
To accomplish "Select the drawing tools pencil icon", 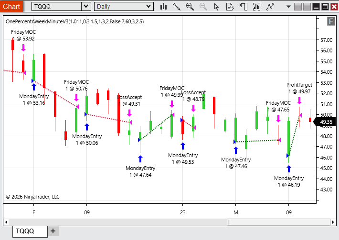I will point(177,7).
